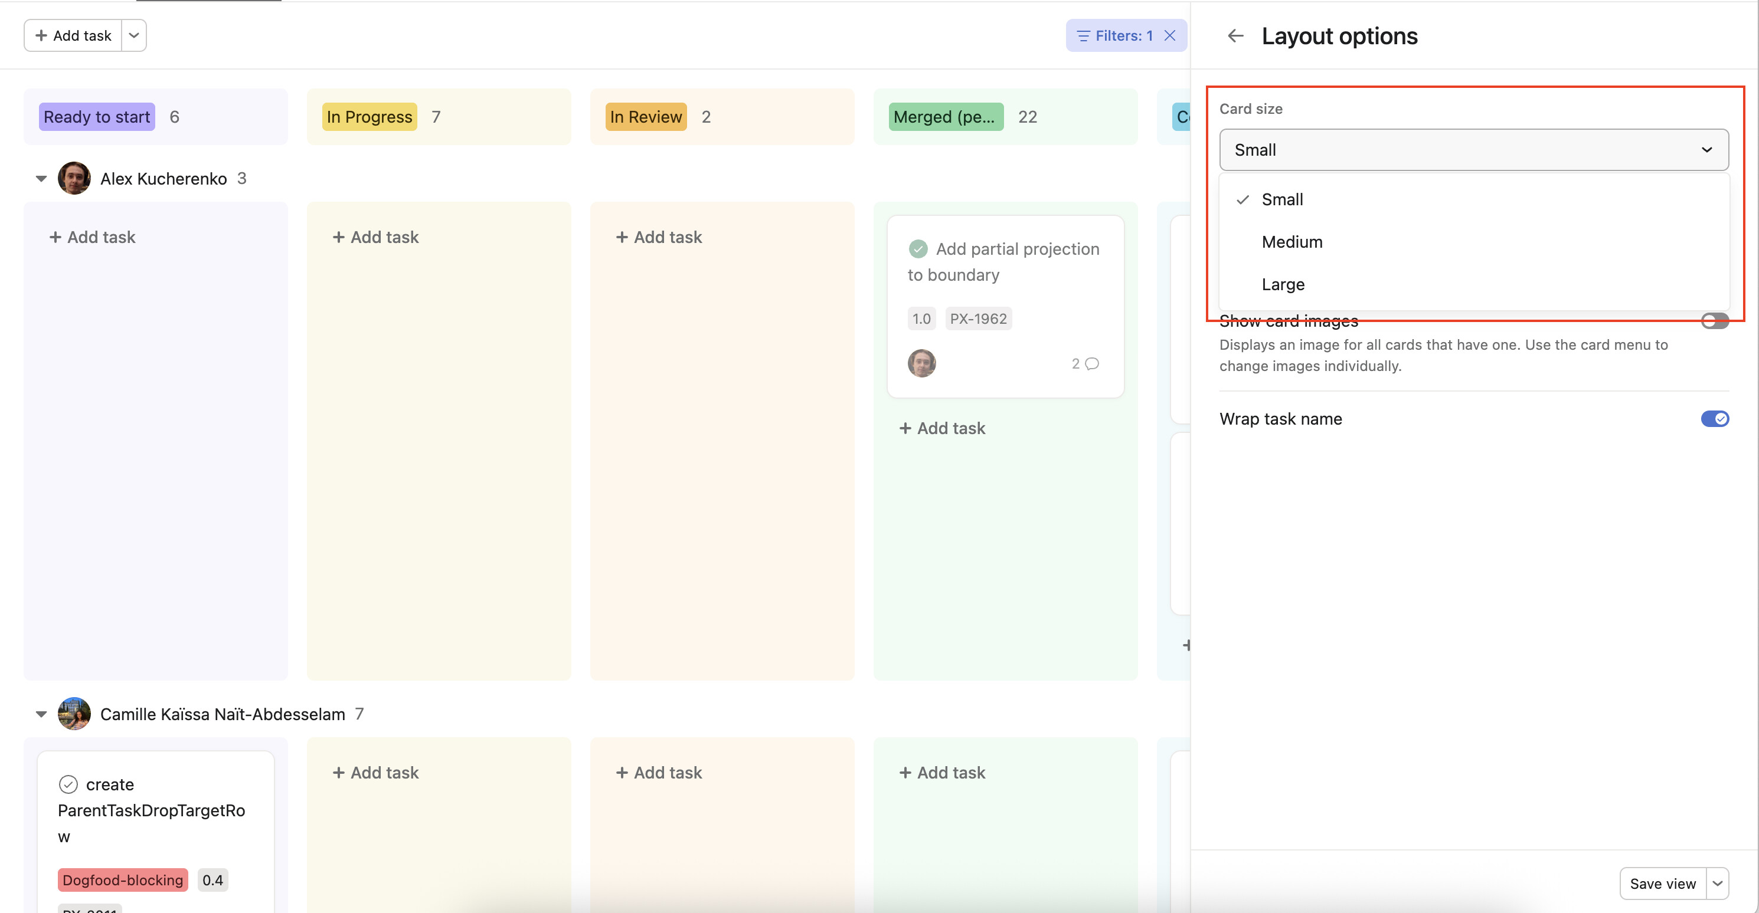
Task: Select Medium card size
Action: click(x=1292, y=242)
